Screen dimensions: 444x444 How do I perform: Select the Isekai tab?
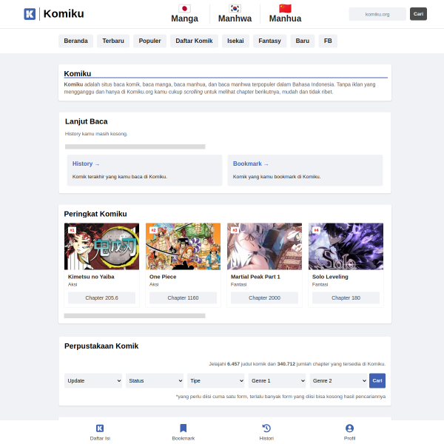click(x=235, y=41)
